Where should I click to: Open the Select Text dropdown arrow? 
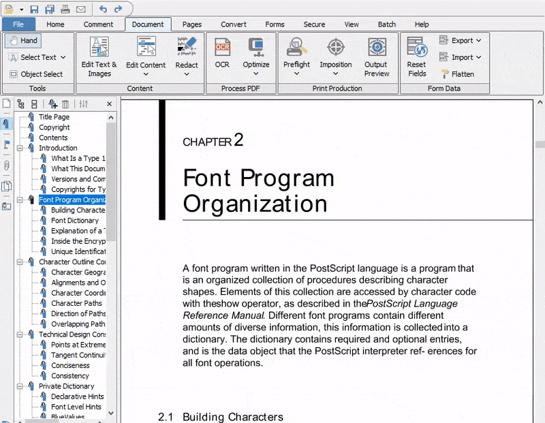62,57
